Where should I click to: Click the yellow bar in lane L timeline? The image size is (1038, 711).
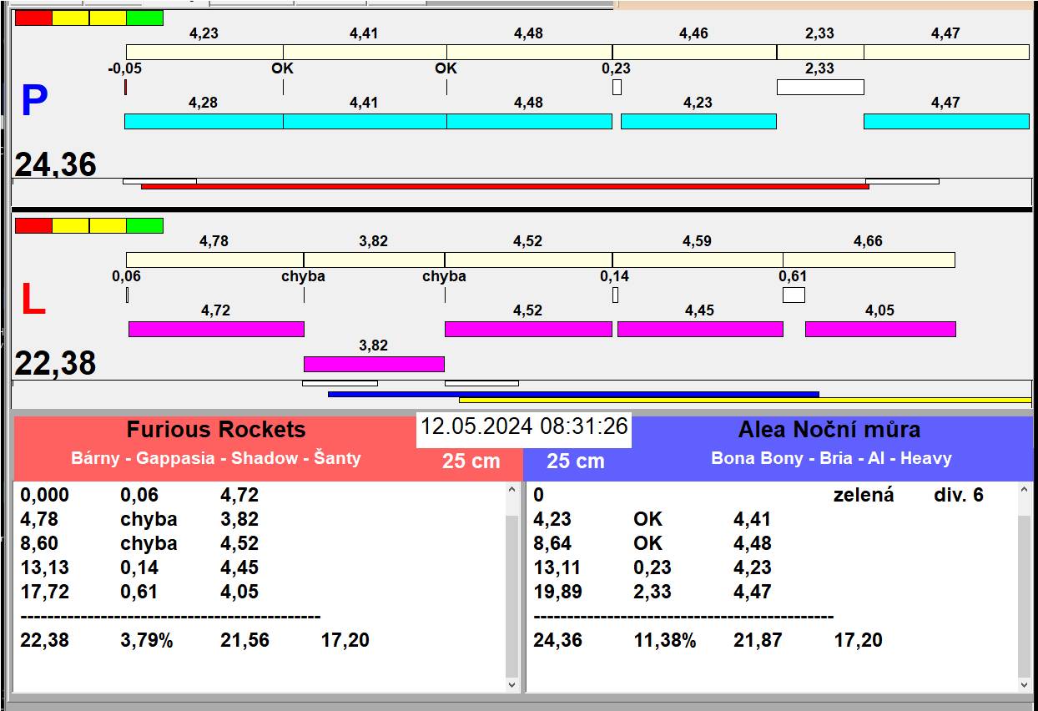745,400
